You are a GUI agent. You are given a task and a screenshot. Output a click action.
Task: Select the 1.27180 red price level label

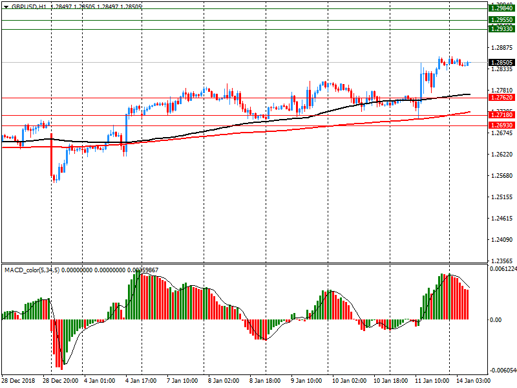pos(502,115)
